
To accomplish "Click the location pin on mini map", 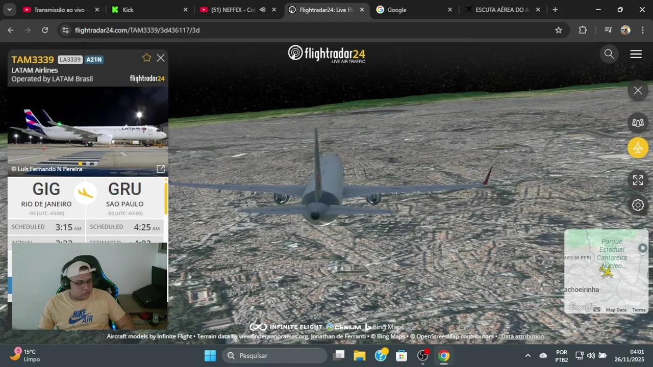I will pyautogui.click(x=642, y=248).
